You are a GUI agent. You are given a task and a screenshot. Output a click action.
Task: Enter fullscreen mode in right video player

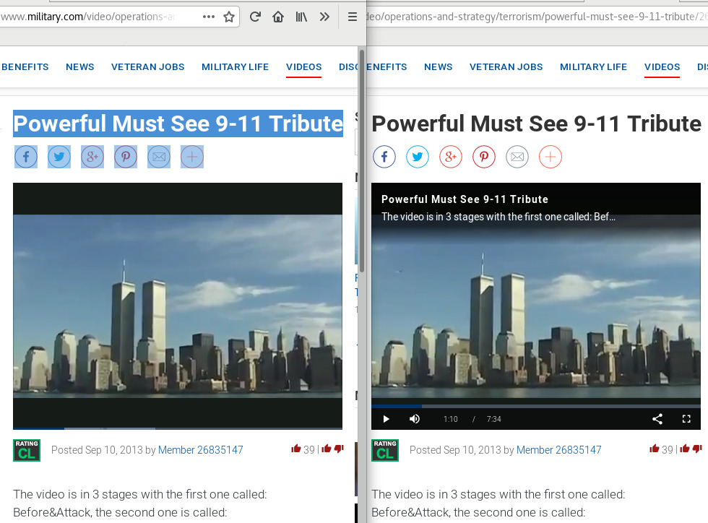[x=686, y=419]
